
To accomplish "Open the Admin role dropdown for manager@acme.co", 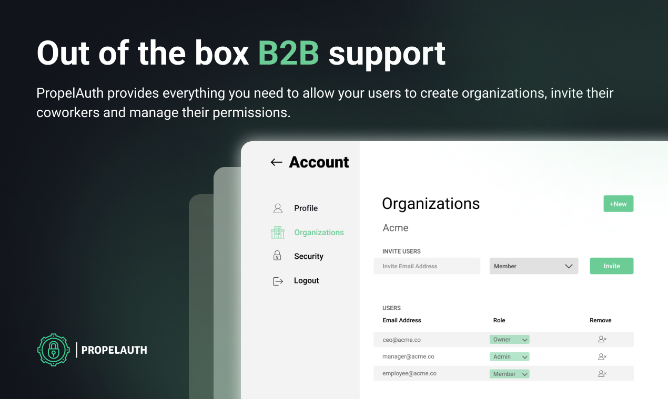I will coord(509,356).
